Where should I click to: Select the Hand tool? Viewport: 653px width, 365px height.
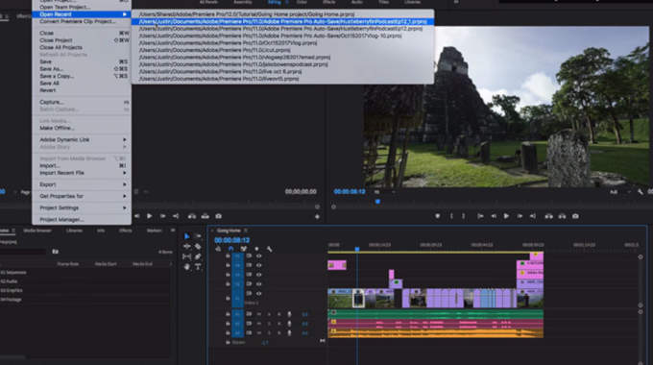point(186,266)
